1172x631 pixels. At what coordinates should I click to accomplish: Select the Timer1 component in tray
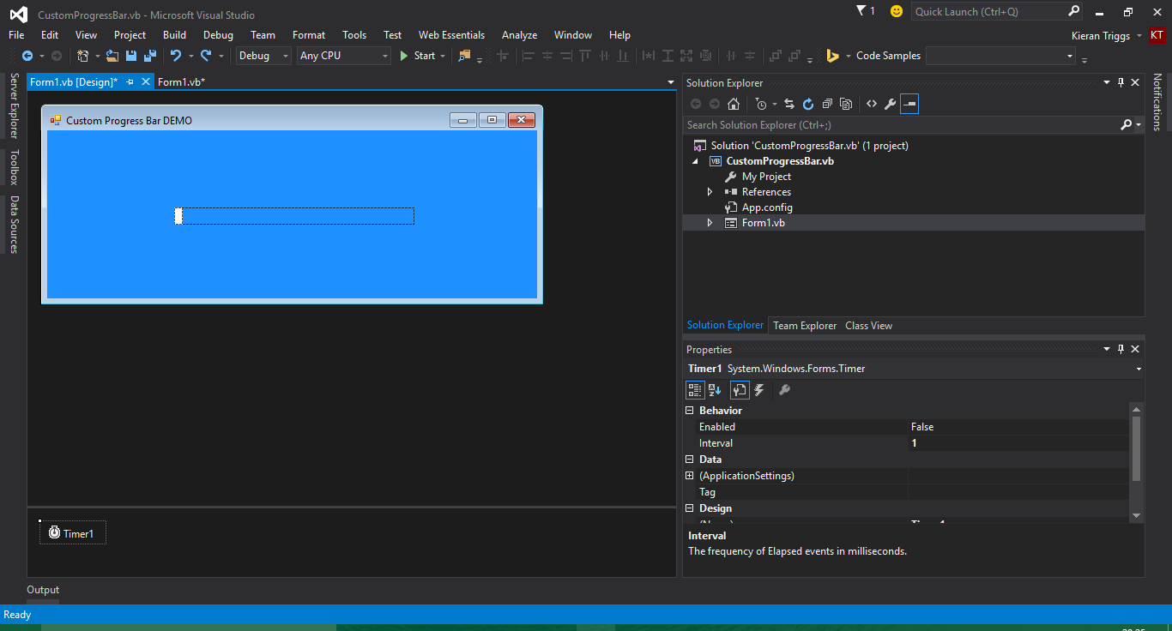point(73,533)
